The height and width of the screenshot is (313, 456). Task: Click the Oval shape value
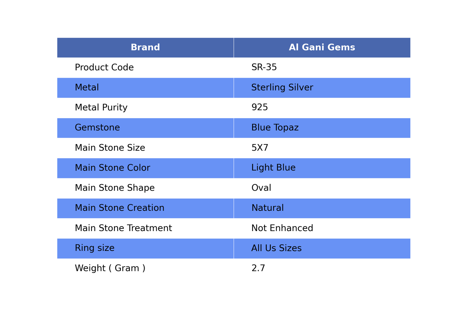[261, 188]
